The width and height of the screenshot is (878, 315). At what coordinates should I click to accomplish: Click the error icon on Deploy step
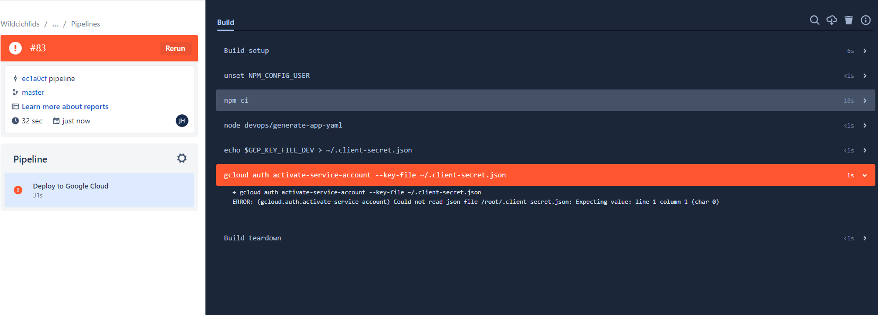(x=18, y=190)
